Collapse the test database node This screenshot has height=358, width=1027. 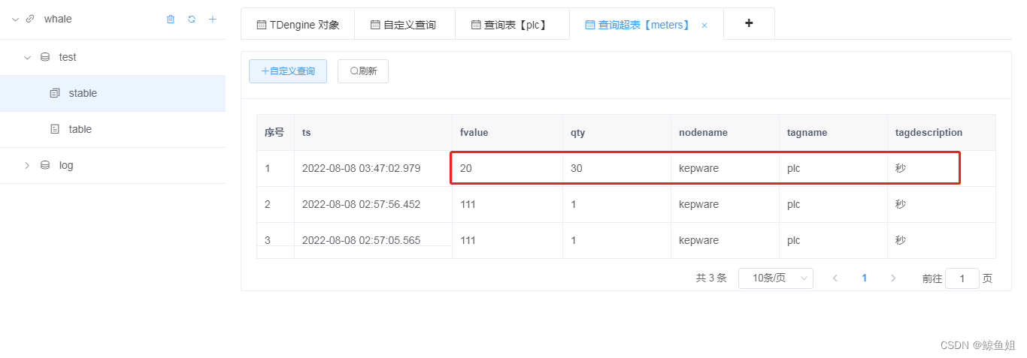[x=27, y=57]
